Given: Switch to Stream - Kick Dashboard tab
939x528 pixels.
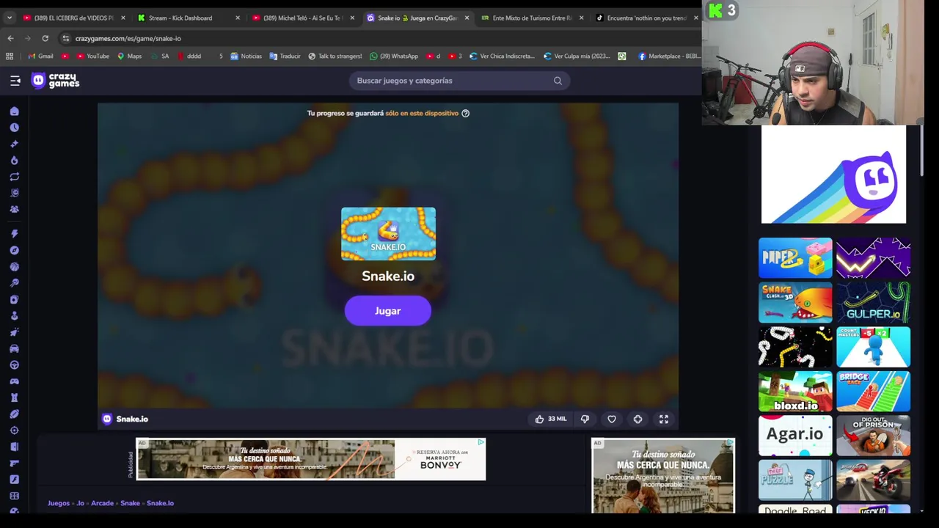Looking at the screenshot, I should (x=187, y=18).
